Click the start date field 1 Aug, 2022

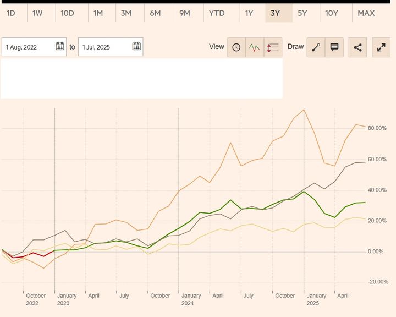tap(28, 47)
